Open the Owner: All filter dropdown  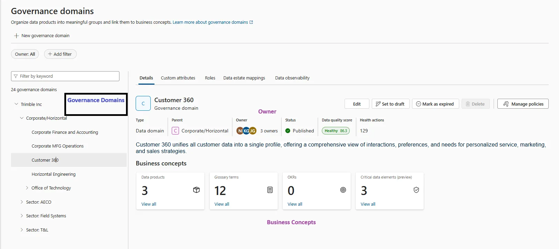coord(25,54)
